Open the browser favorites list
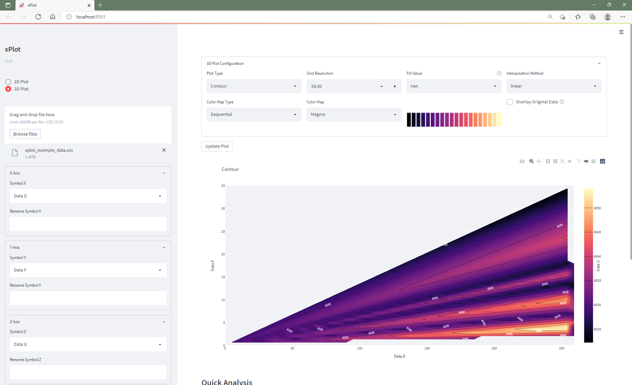Screen dimensions: 632x385 (x=578, y=17)
